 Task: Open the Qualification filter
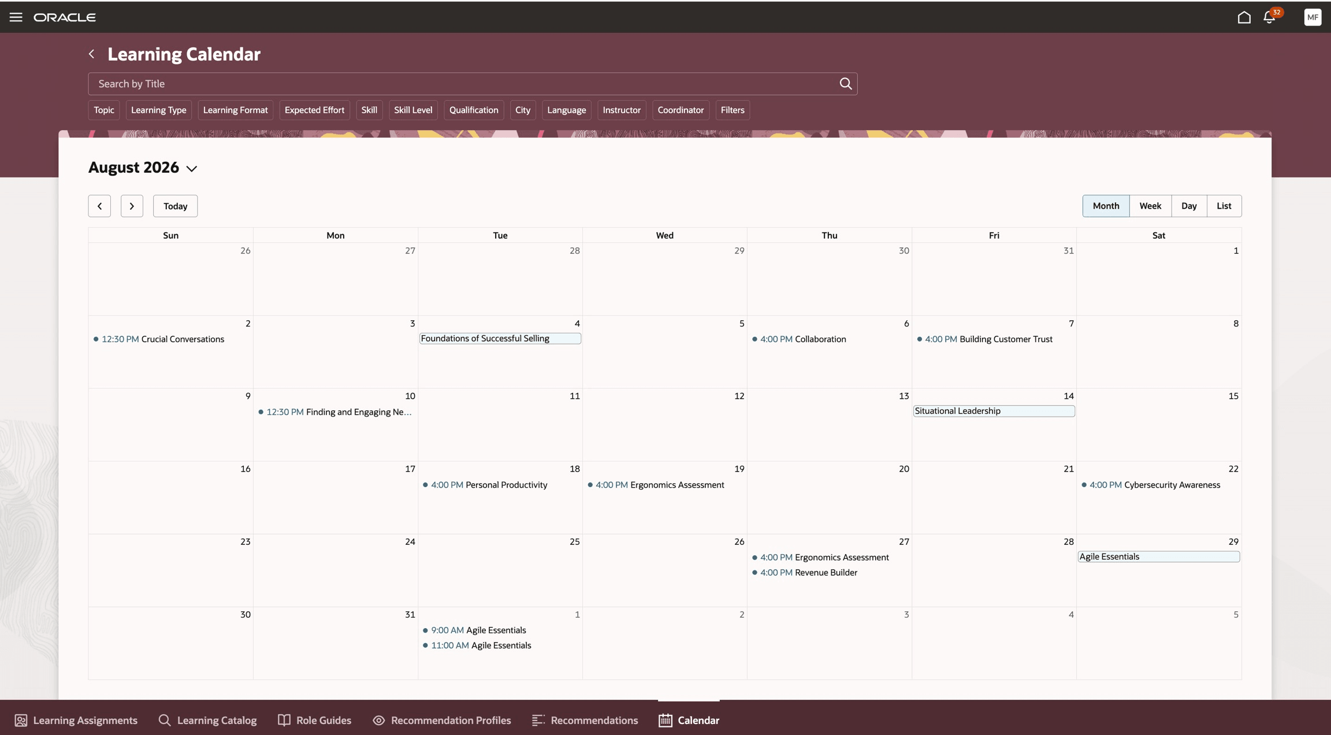[474, 110]
